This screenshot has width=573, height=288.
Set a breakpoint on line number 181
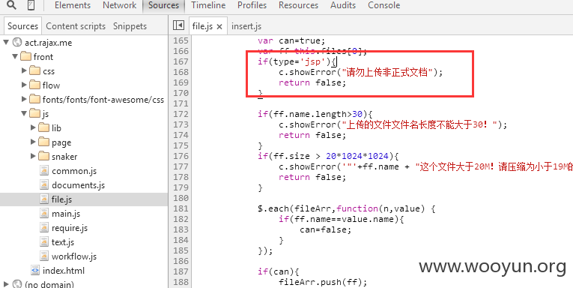[x=181, y=208]
